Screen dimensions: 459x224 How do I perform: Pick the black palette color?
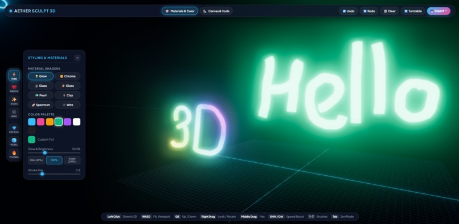tap(32, 130)
